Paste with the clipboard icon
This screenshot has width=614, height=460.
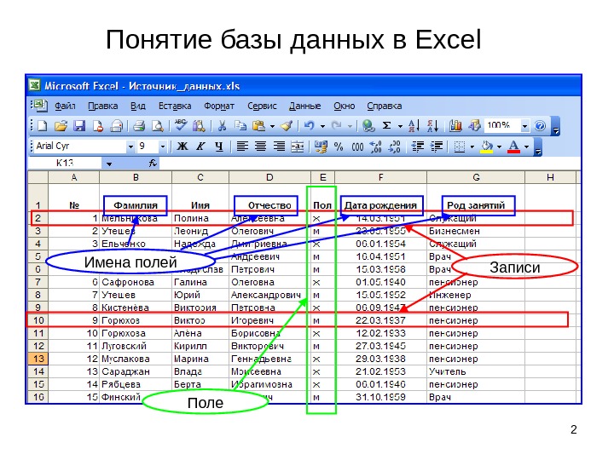tap(259, 126)
